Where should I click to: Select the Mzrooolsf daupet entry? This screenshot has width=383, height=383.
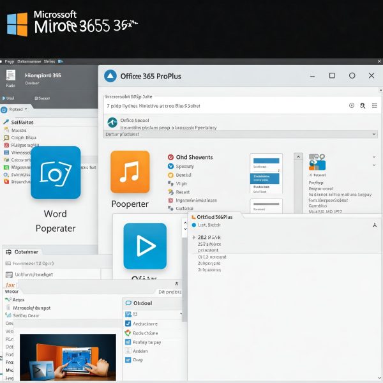32,308
